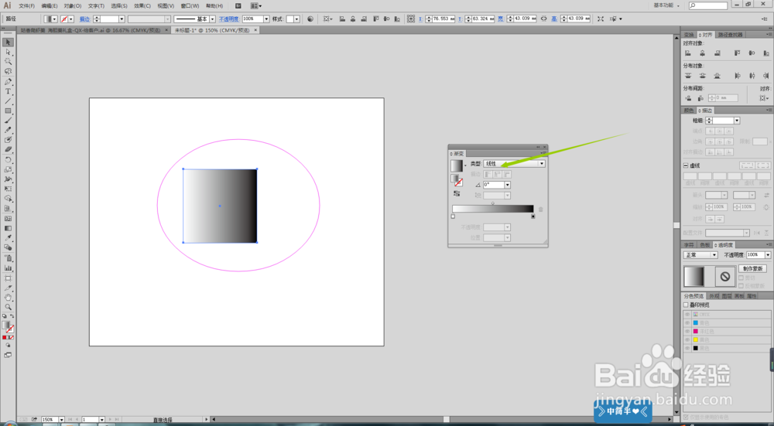Toggle visibility eye of 黄色 separation
The width and height of the screenshot is (774, 426).
pyautogui.click(x=687, y=339)
